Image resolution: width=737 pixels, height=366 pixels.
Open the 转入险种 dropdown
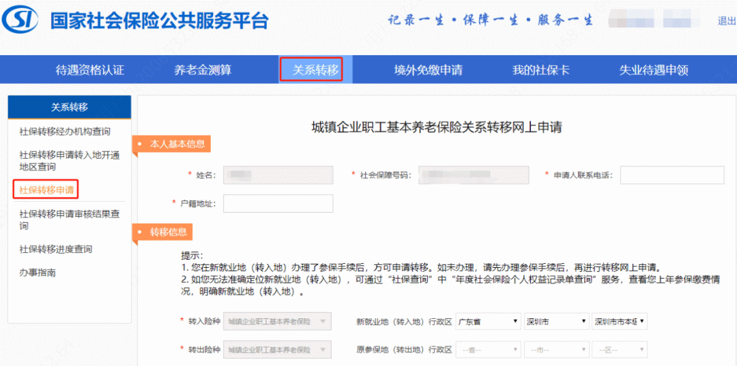click(x=278, y=322)
